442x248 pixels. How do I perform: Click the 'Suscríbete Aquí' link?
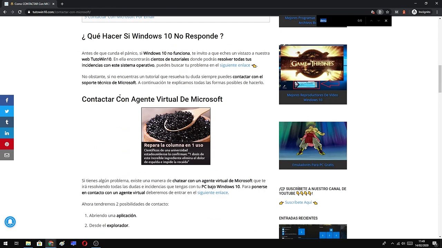[298, 203]
